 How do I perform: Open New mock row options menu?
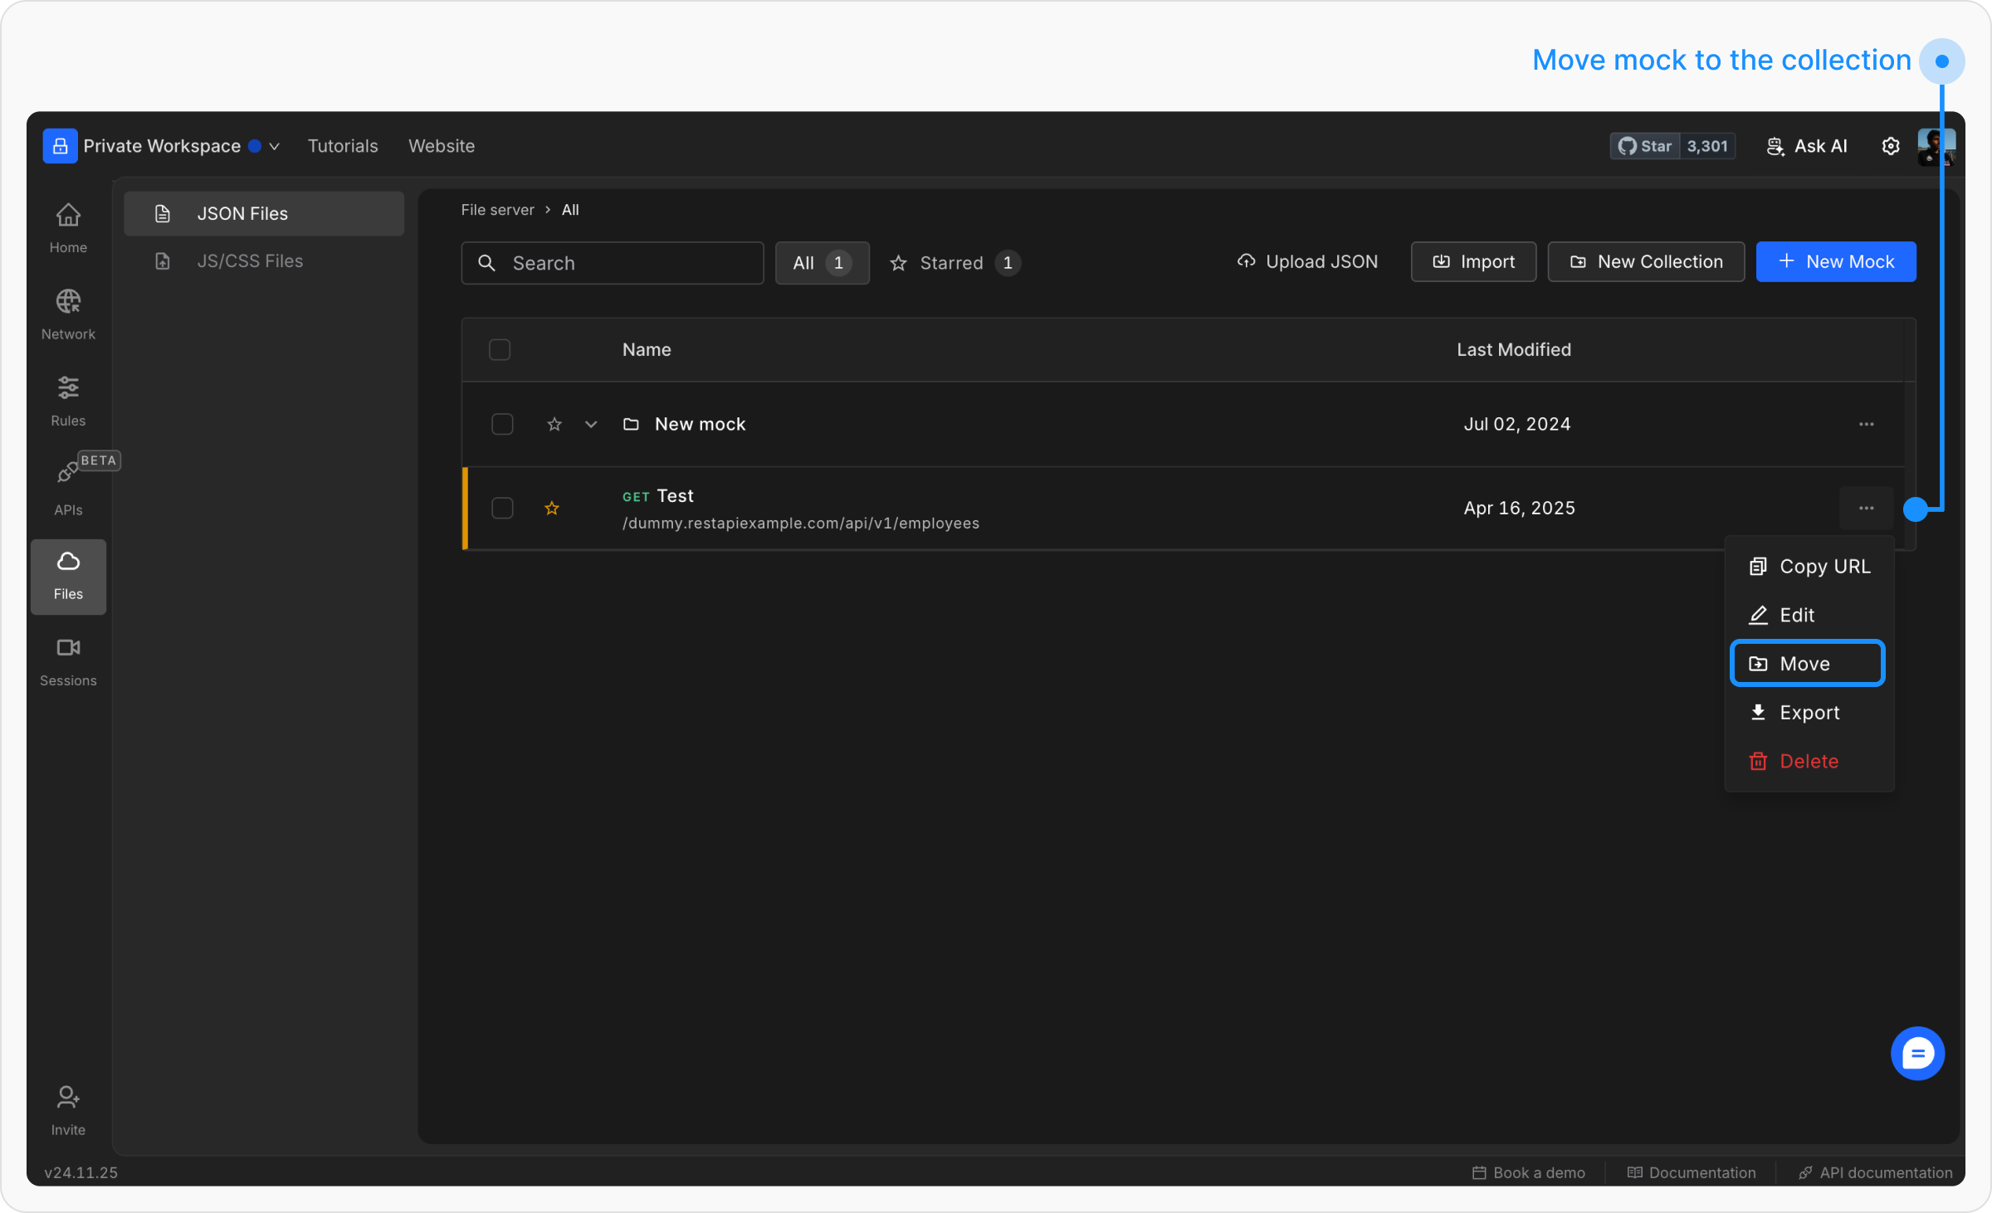[1866, 424]
